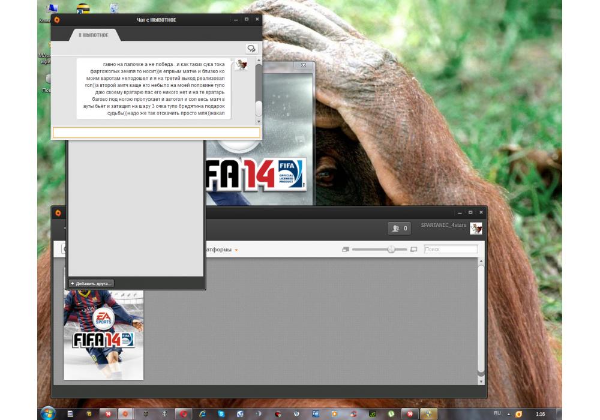This screenshot has width=600, height=420.
Task: Expand the platforms filter dropdown arrow
Action: 236,250
